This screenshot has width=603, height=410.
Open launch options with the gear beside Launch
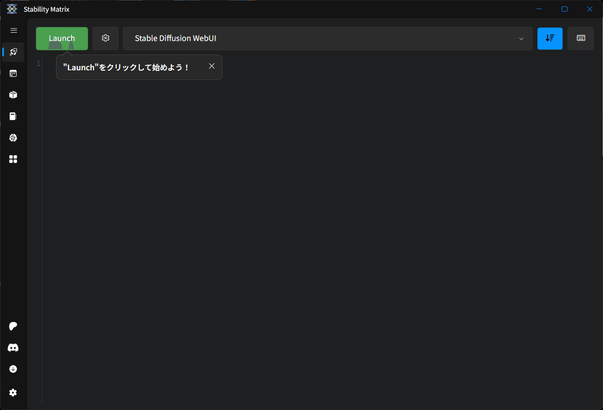105,38
